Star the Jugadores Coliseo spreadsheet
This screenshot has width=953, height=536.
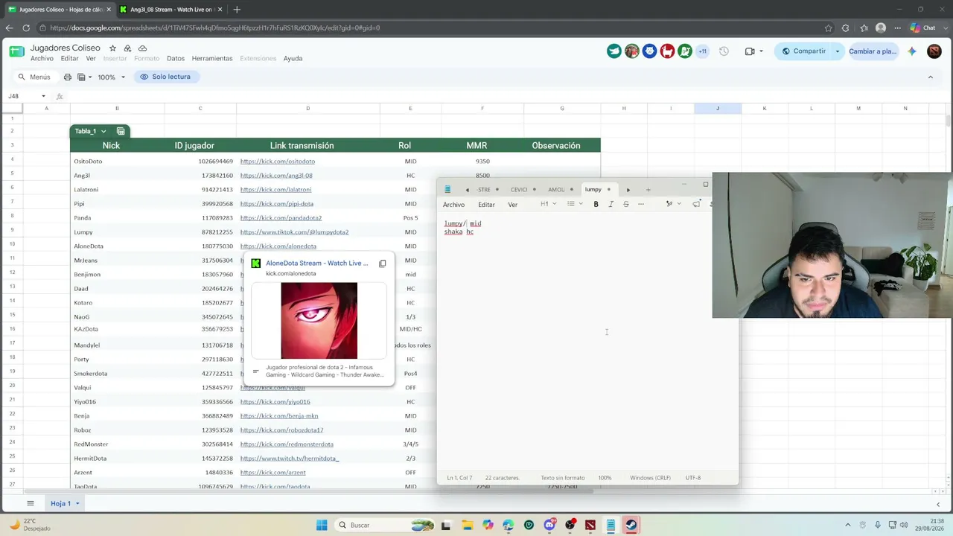click(112, 48)
